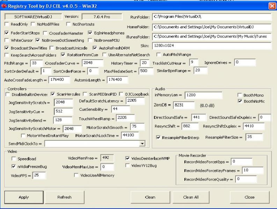This screenshot has width=277, height=209.
Task: Enable CrossfaderHamster checkbox
Action: pyautogui.click(x=45, y=33)
